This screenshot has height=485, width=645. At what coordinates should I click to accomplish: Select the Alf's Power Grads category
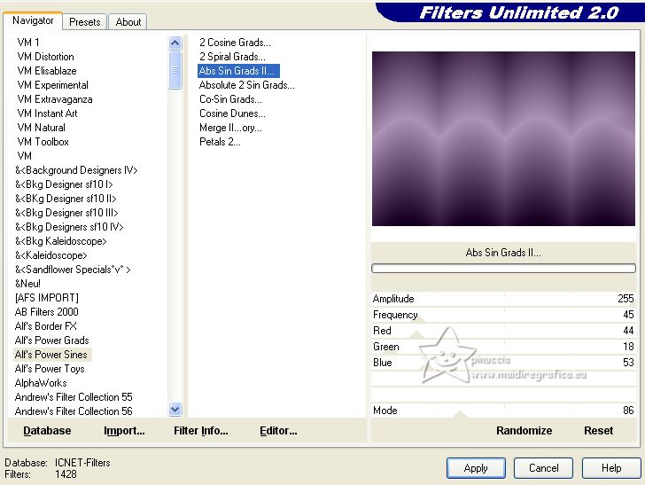pyautogui.click(x=51, y=340)
